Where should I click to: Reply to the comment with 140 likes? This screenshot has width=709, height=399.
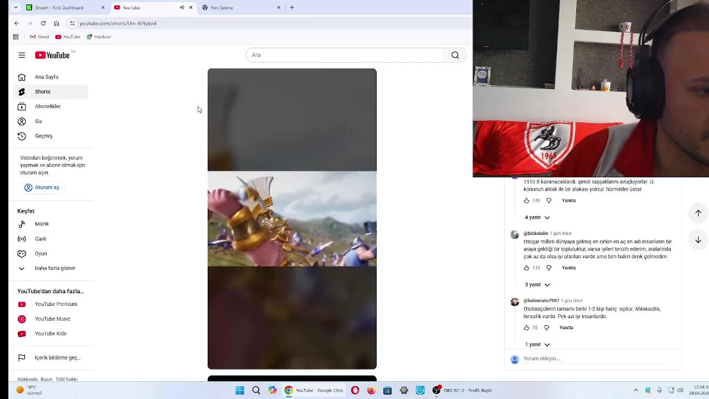pos(569,201)
